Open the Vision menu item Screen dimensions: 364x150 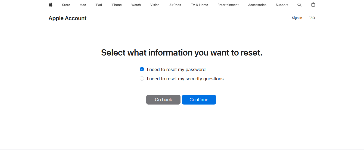(155, 5)
